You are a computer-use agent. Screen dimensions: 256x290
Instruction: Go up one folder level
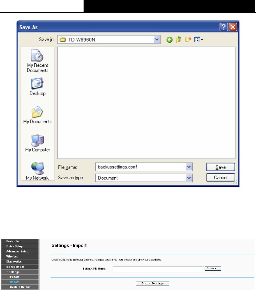(179, 40)
